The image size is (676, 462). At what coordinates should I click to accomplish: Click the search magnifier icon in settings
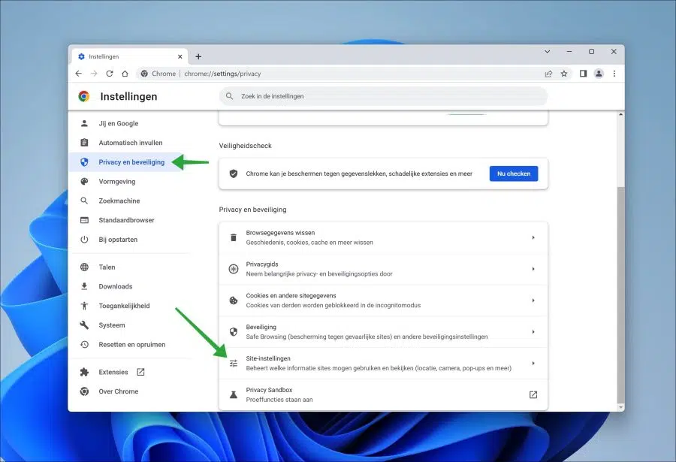point(230,96)
